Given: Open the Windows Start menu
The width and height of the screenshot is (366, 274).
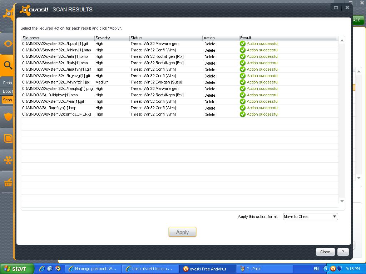Looking at the screenshot, I should tap(17, 269).
